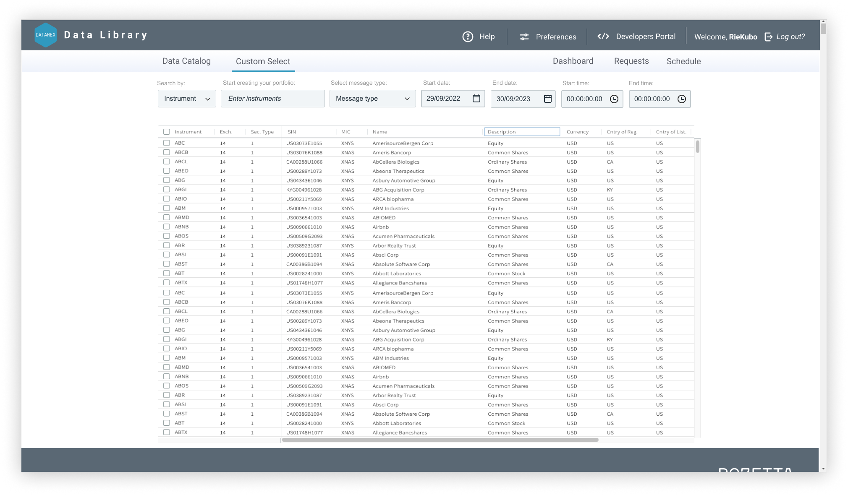Click the Enter instruments input field
The width and height of the screenshot is (848, 495).
coord(271,99)
